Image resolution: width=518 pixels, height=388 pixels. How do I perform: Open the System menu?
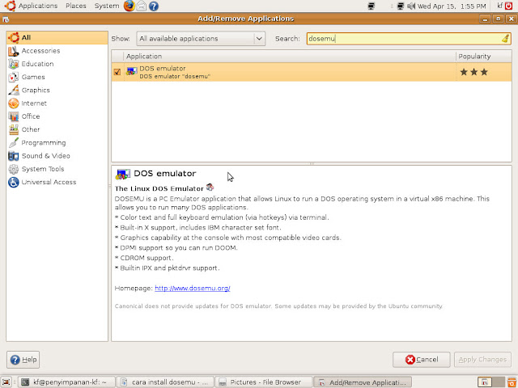point(107,6)
